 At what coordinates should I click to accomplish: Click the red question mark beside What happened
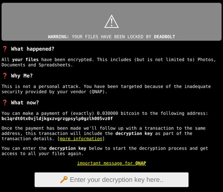coord(5,49)
